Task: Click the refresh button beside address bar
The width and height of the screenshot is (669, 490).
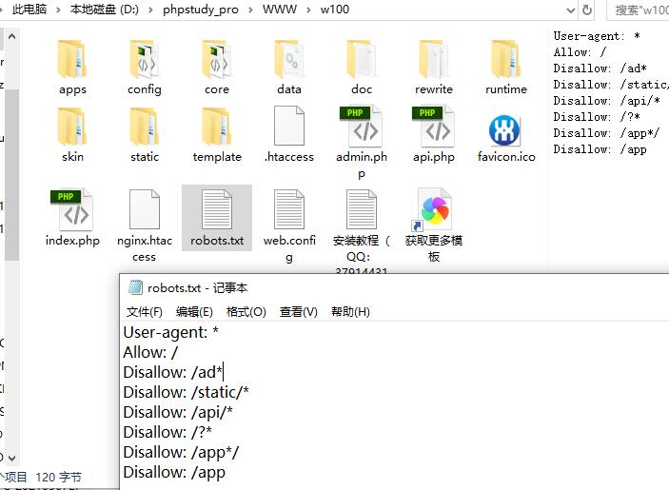Action: (x=587, y=10)
